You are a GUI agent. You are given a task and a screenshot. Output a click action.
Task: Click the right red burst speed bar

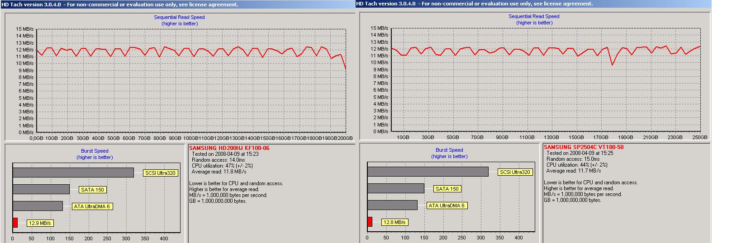(x=370, y=222)
